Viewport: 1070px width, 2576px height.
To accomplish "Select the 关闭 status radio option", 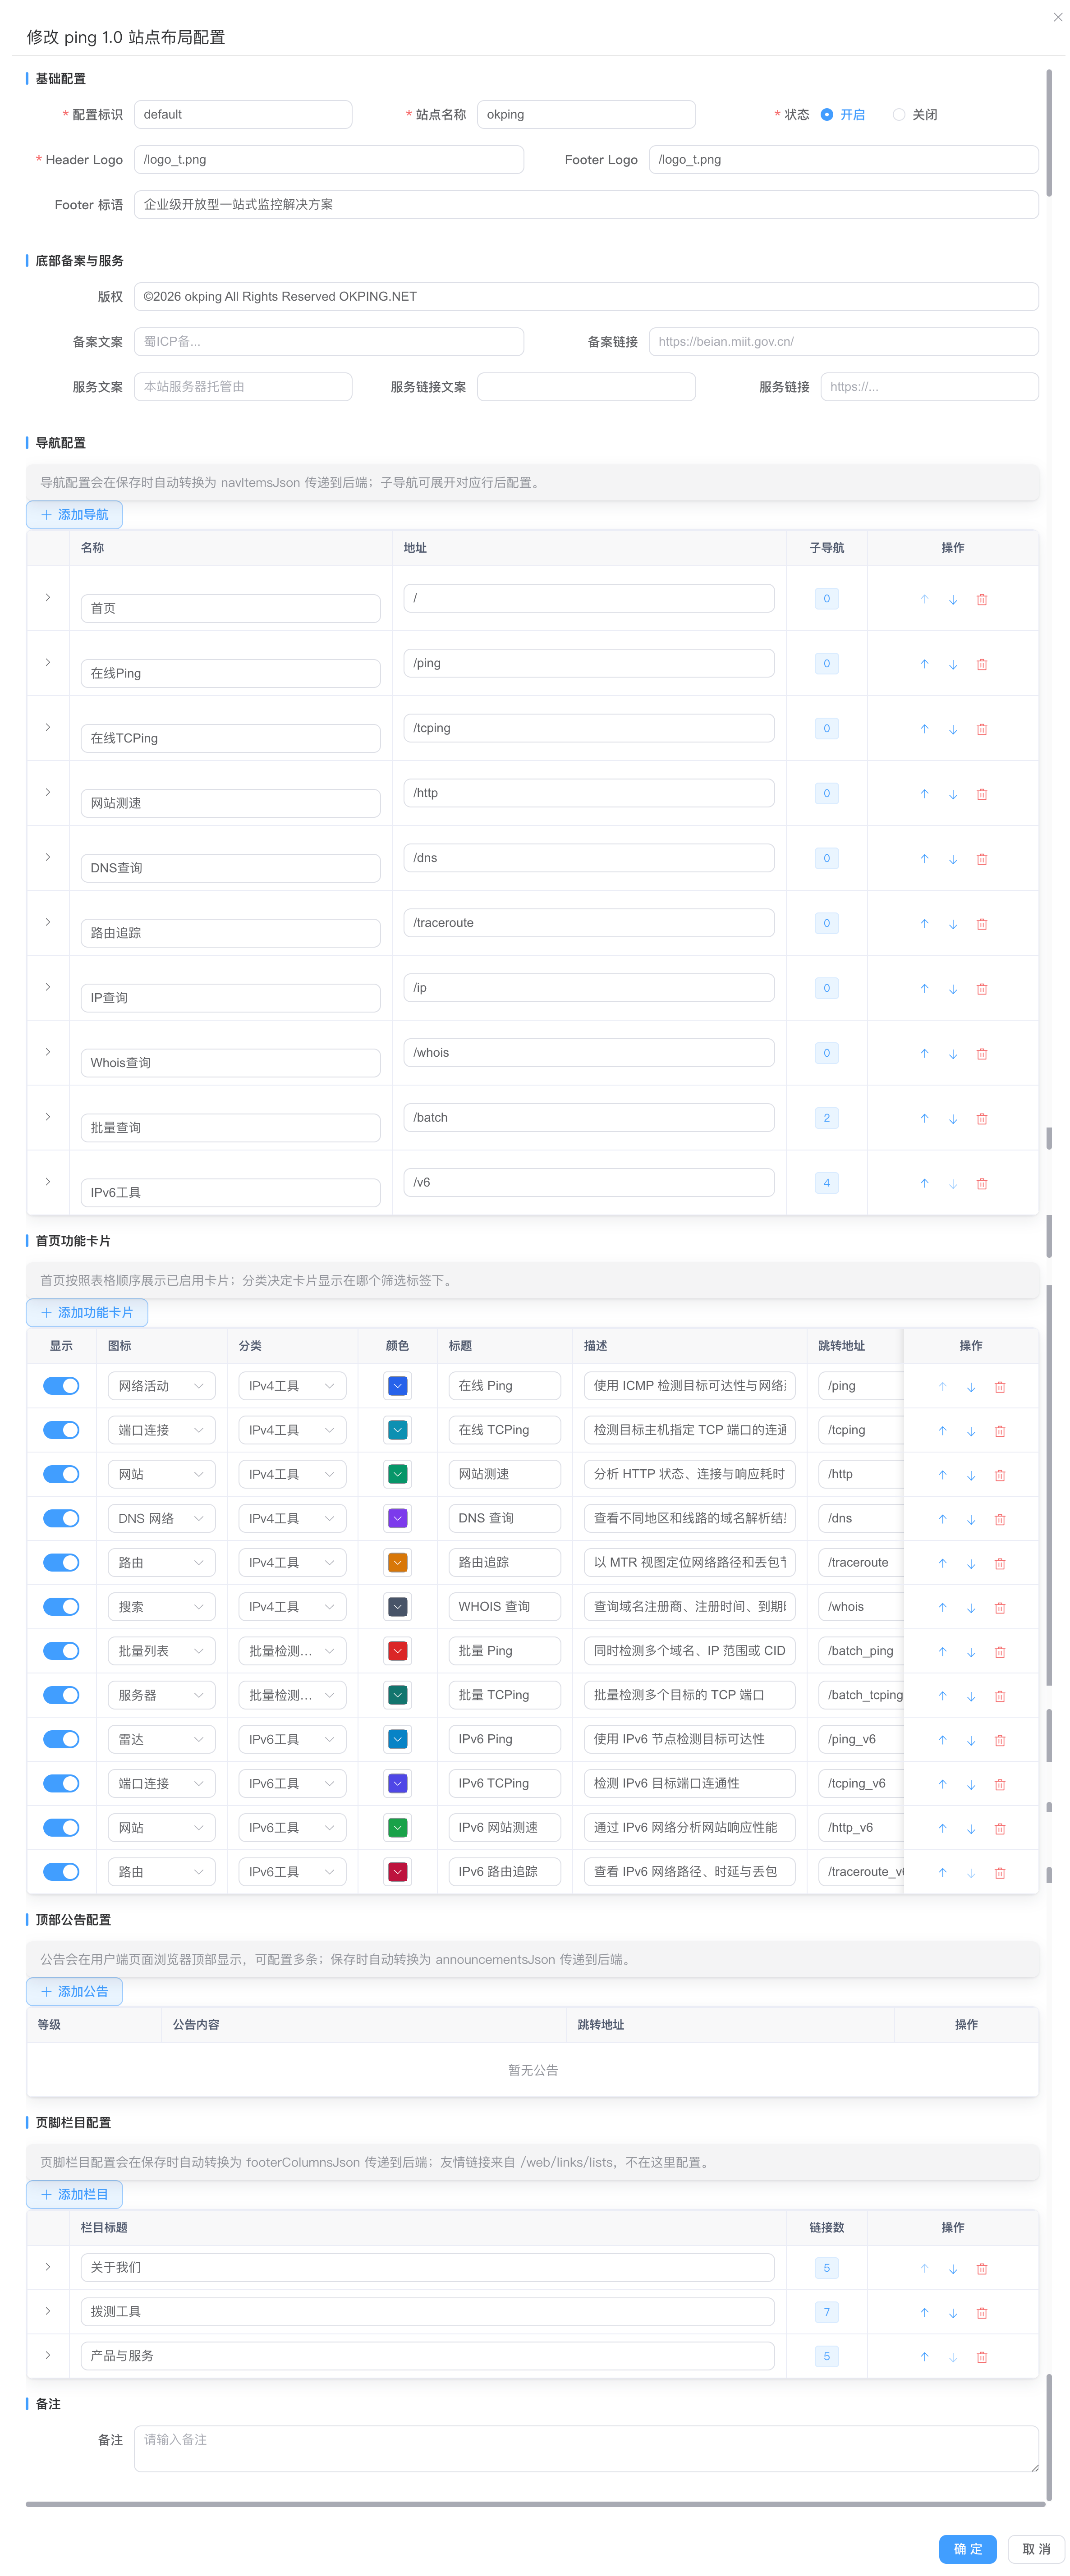I will [915, 115].
